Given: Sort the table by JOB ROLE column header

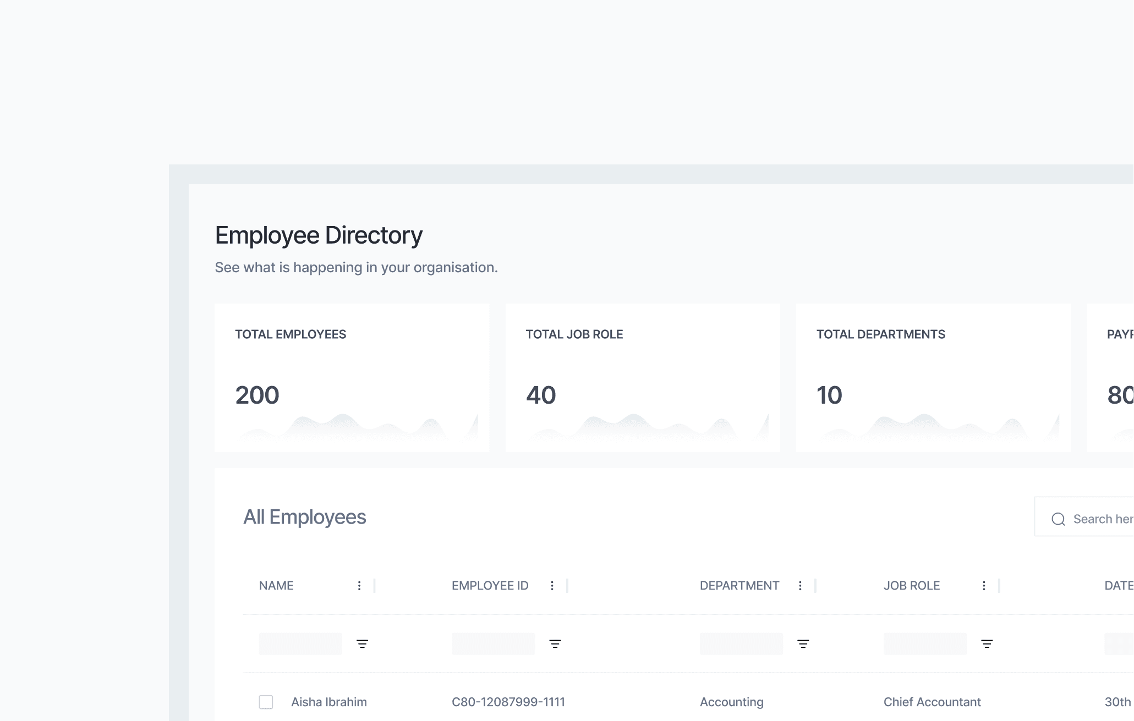Looking at the screenshot, I should click(x=912, y=586).
